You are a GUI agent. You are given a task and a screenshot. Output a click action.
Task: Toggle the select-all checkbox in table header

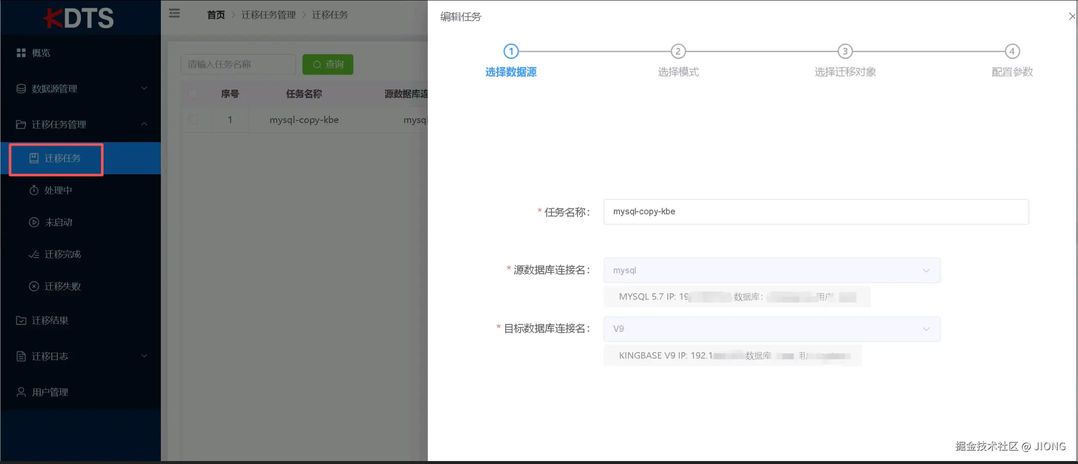193,93
